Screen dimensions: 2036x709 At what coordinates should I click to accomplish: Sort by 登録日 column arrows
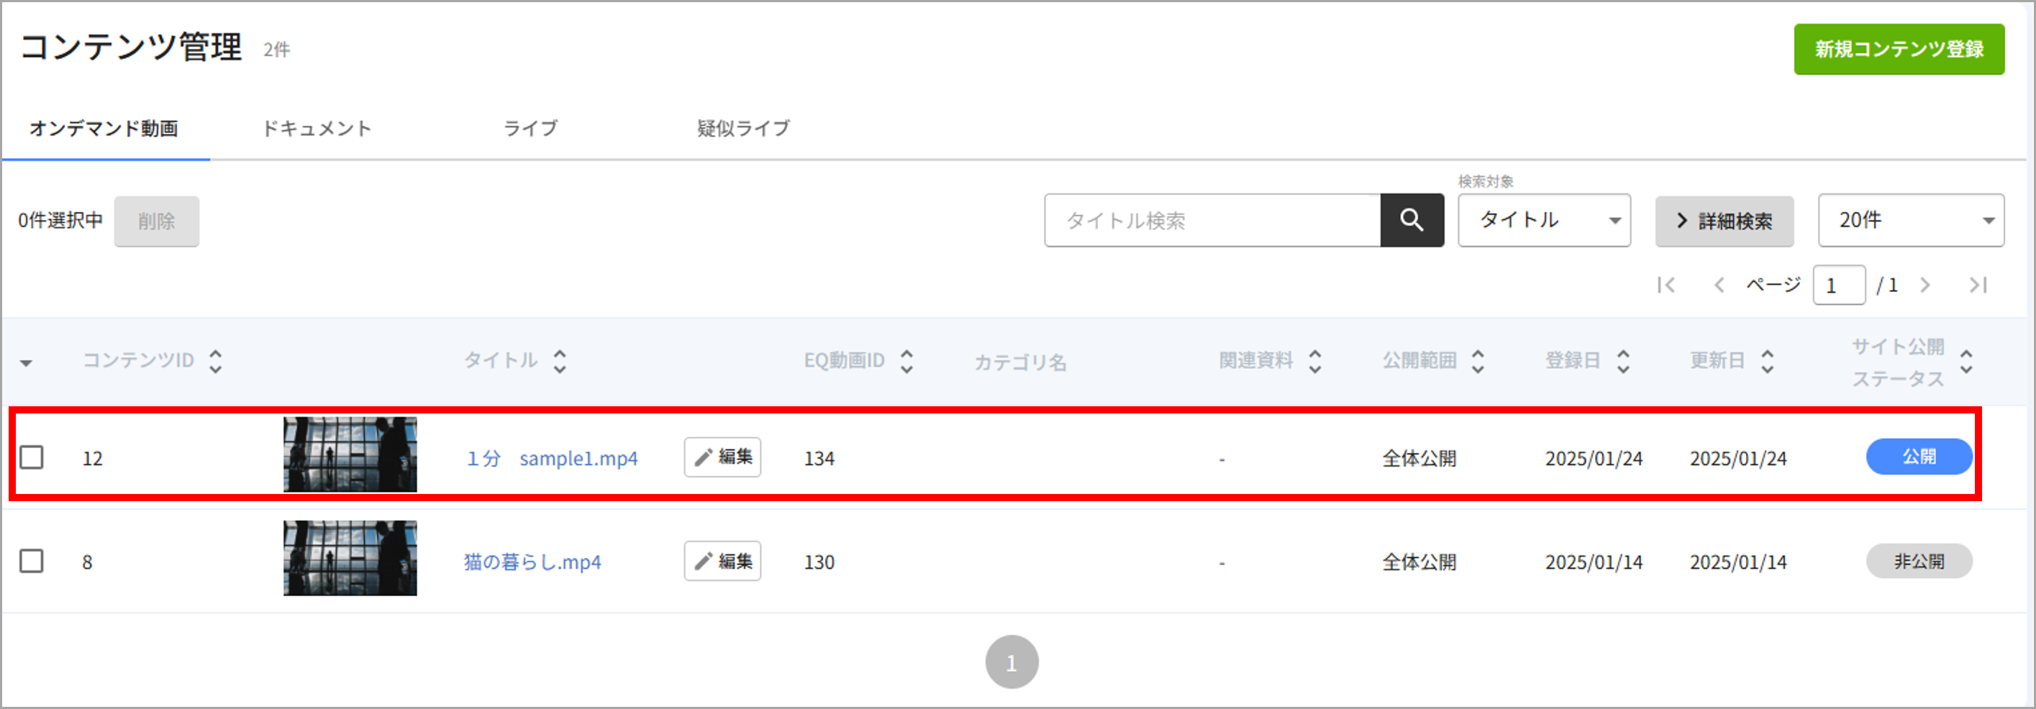[1622, 361]
